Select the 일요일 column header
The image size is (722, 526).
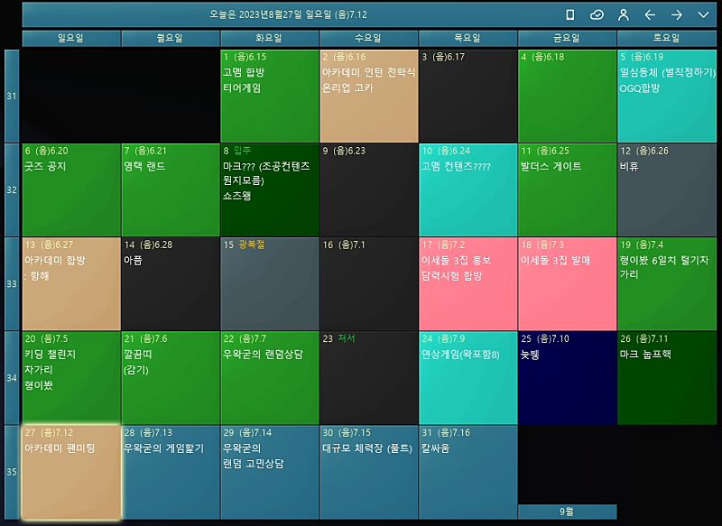pos(70,39)
